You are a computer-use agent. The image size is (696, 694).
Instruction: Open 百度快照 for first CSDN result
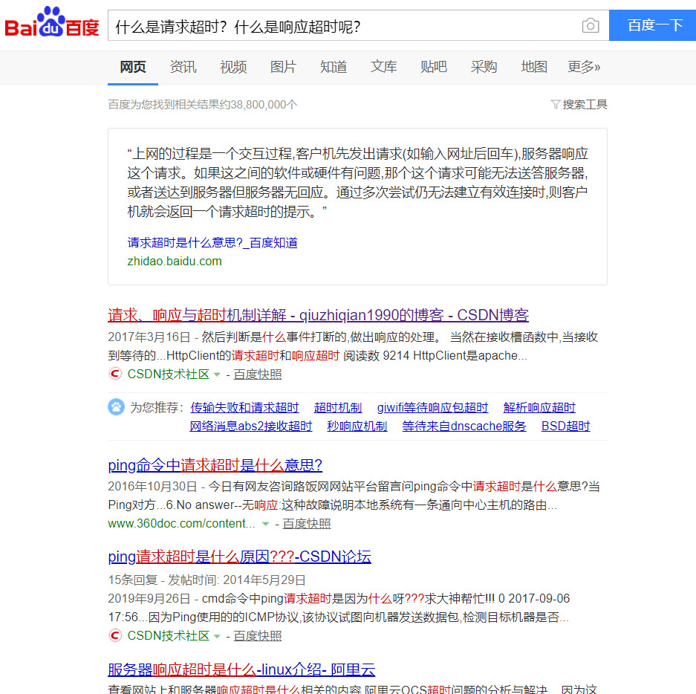(258, 374)
